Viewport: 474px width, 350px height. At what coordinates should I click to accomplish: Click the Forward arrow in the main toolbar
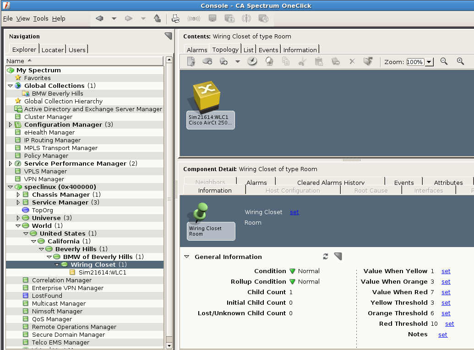[x=129, y=18]
